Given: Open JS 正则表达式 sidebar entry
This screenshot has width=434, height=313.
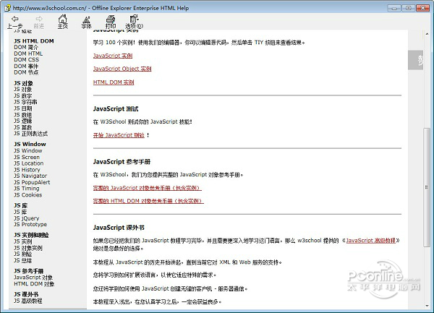Looking at the screenshot, I should coord(30,134).
